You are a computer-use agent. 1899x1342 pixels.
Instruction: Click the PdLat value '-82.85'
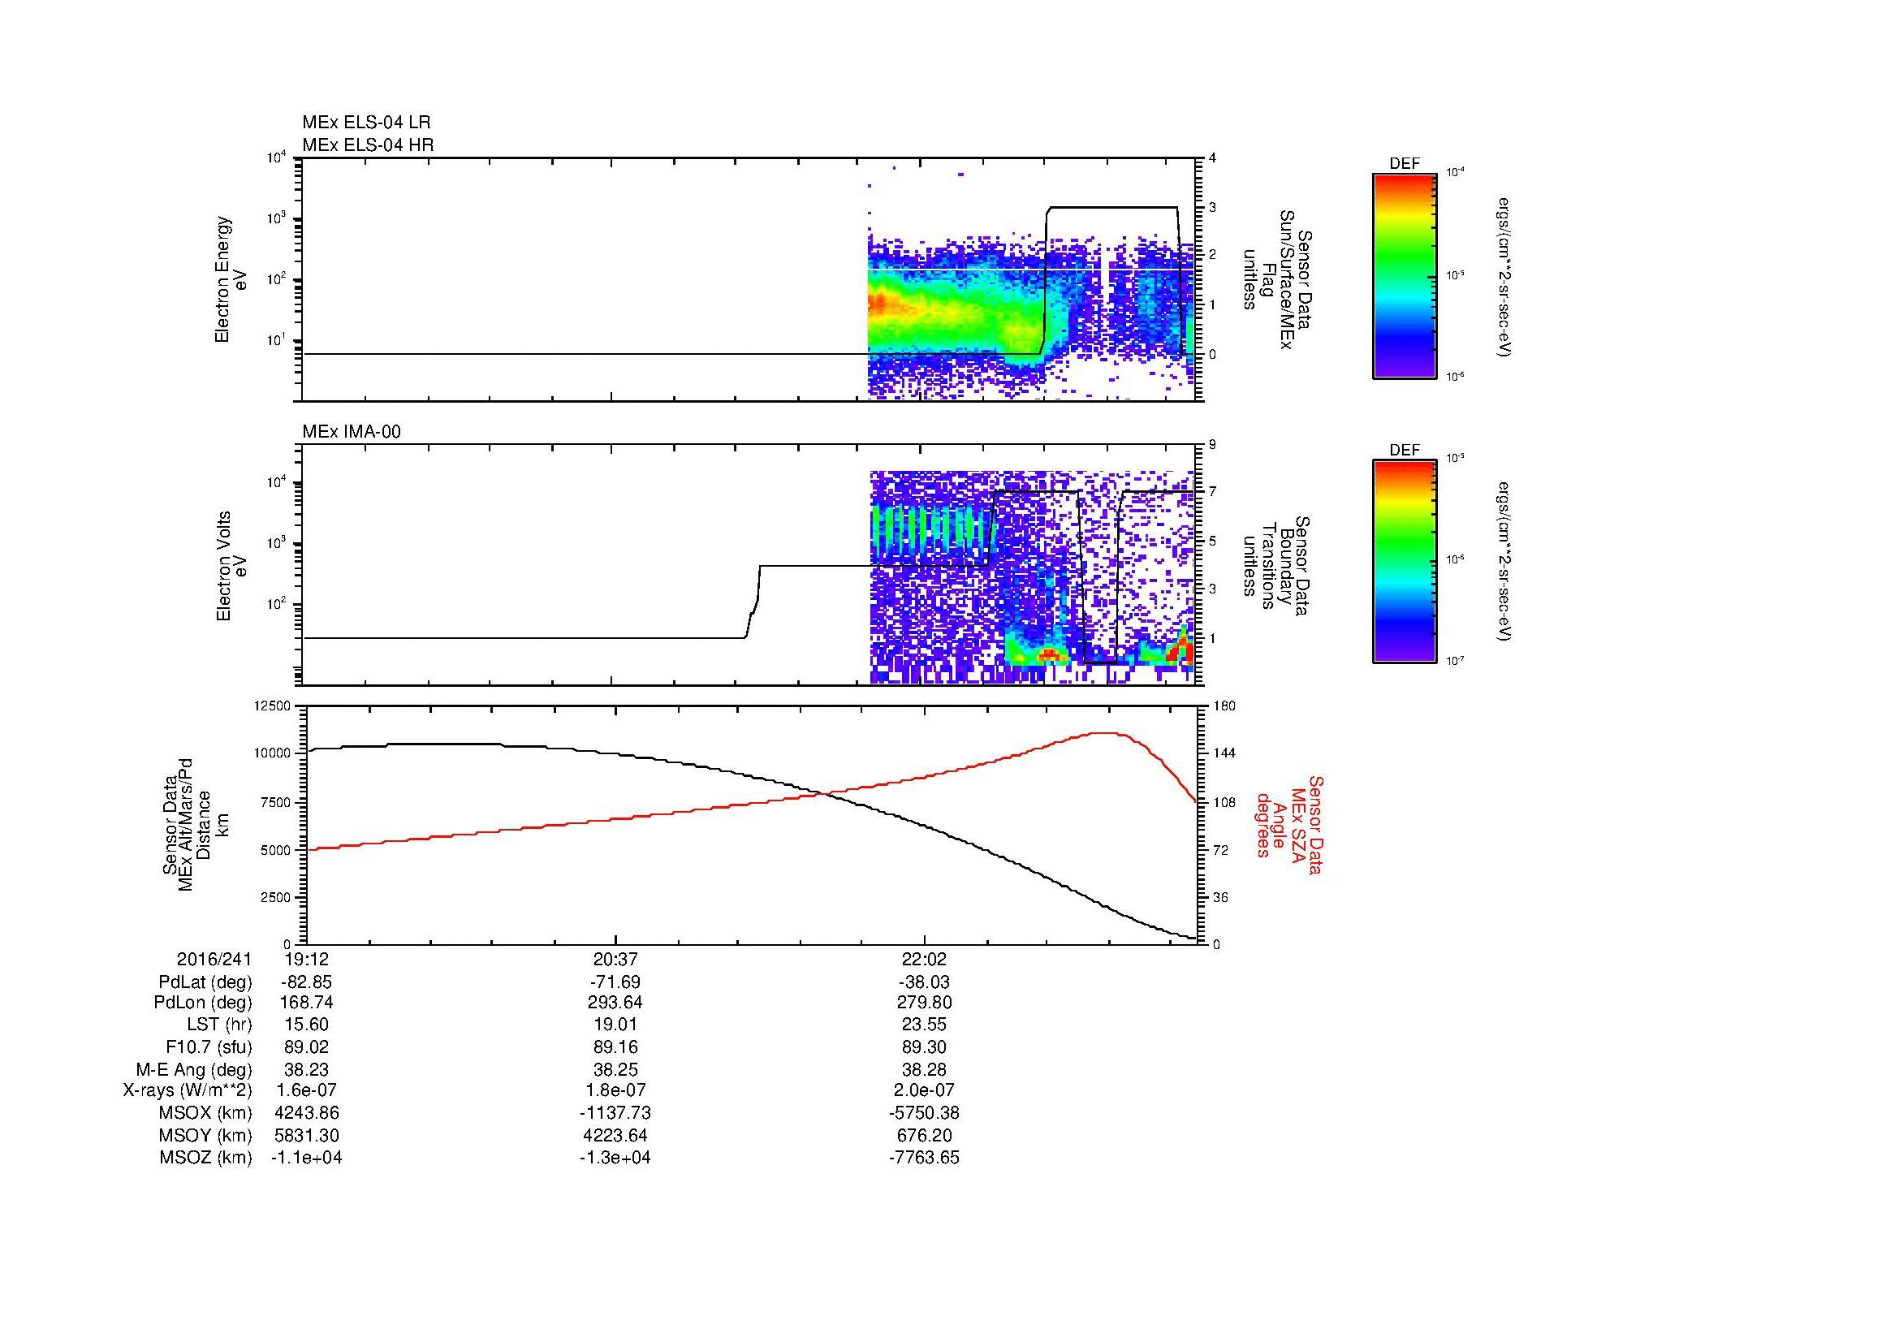(307, 982)
